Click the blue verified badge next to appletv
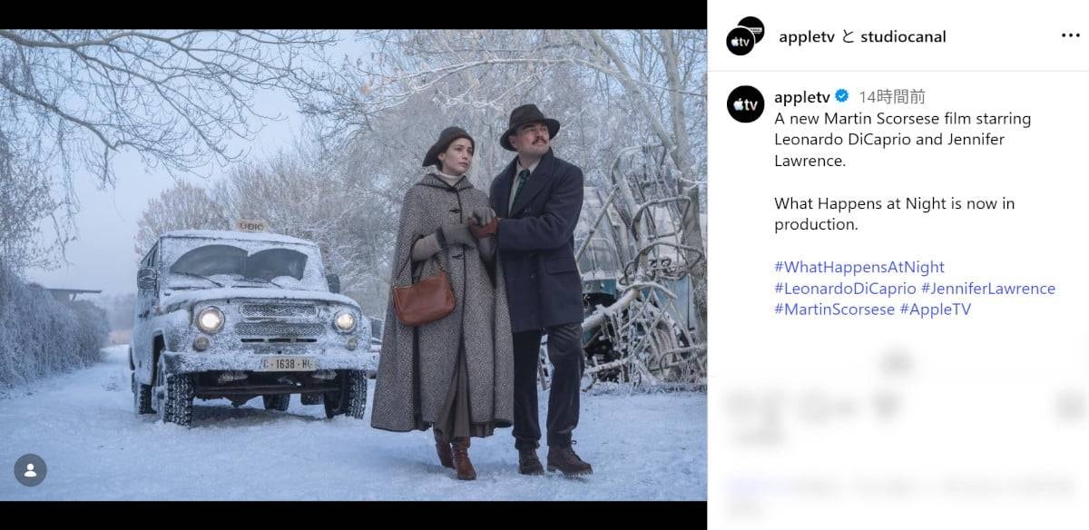This screenshot has height=530, width=1089. (x=842, y=96)
